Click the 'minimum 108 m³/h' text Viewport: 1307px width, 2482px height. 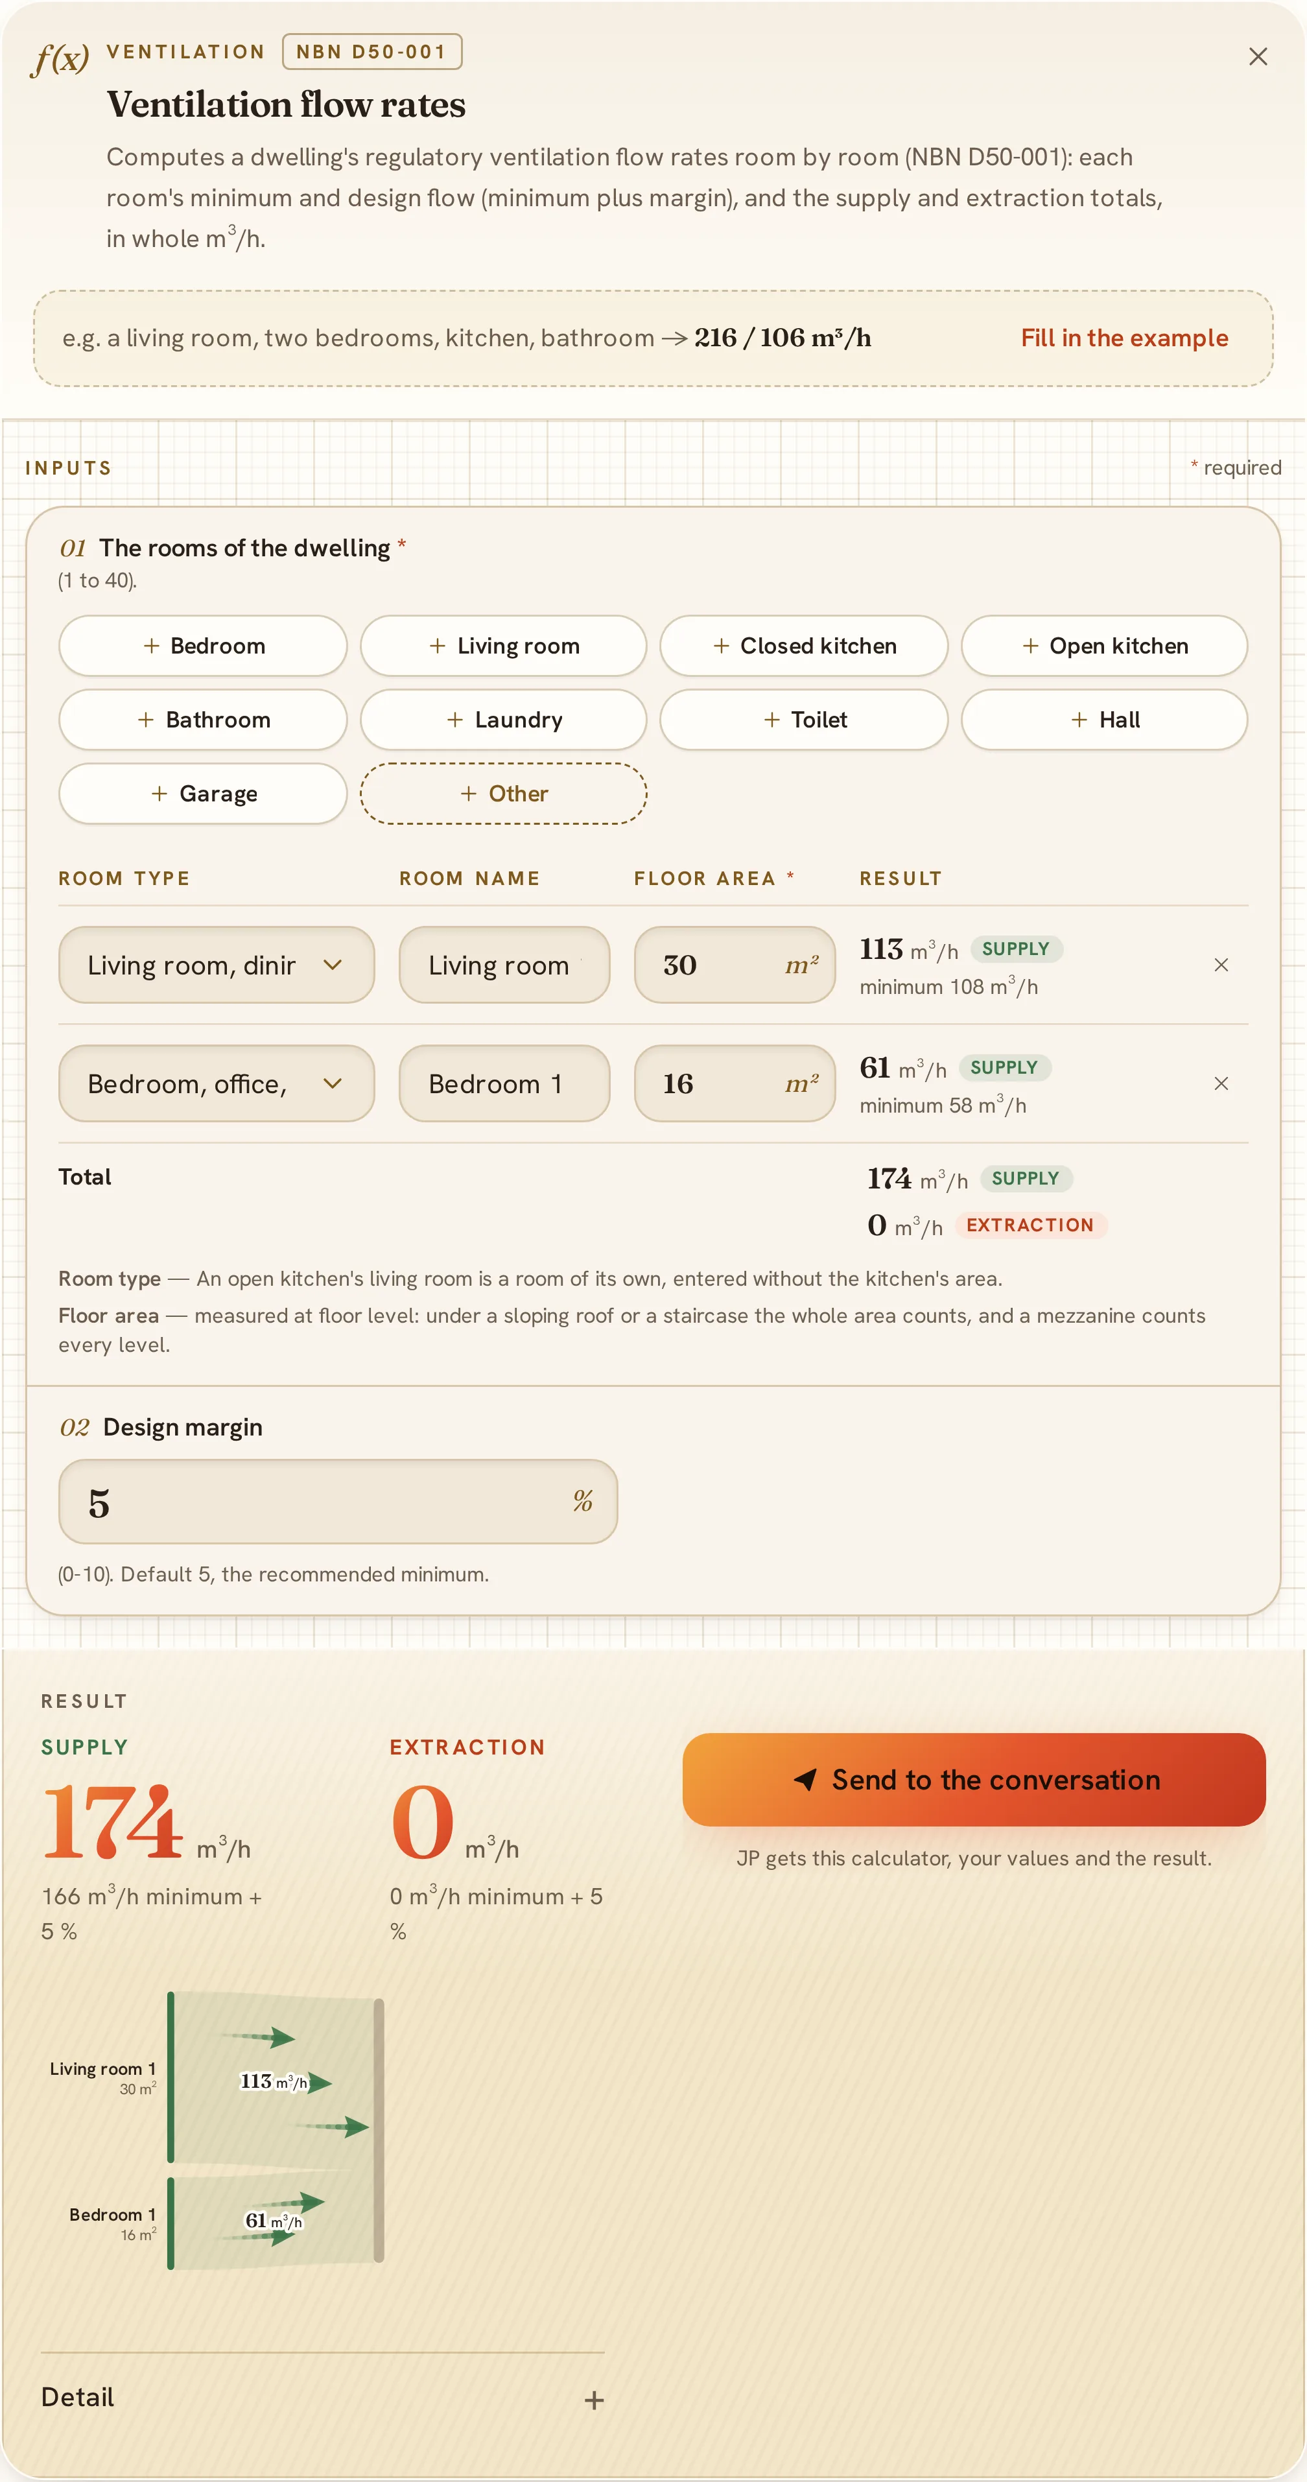948,987
